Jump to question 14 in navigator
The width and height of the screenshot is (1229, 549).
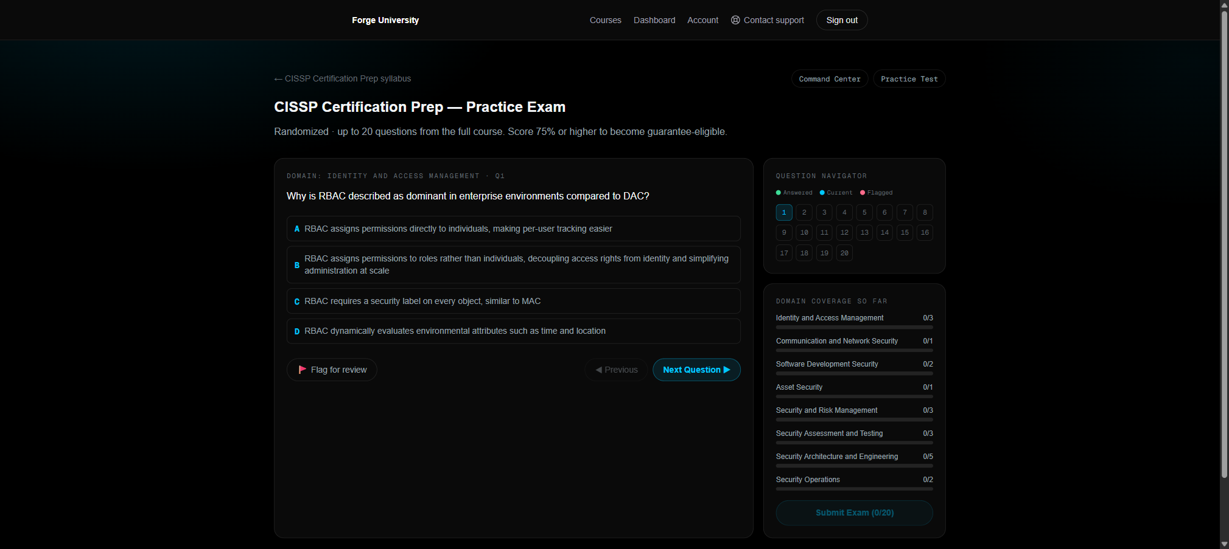[x=884, y=232]
